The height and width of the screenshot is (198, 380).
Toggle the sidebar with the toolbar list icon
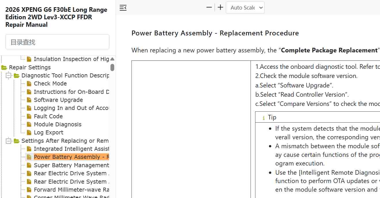[123, 8]
